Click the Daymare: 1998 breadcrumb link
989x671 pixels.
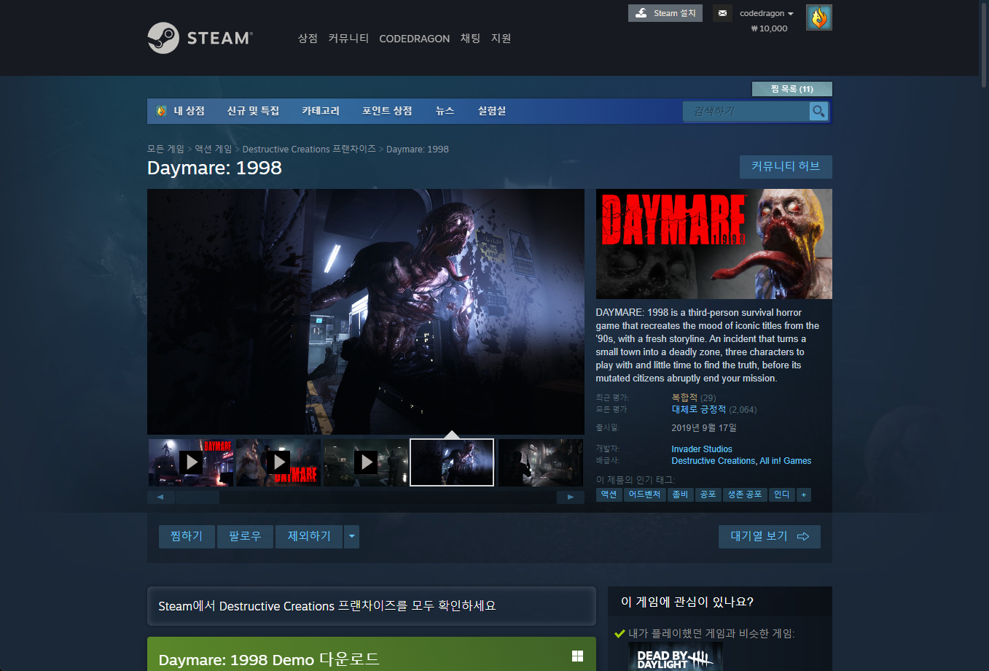pyautogui.click(x=418, y=149)
